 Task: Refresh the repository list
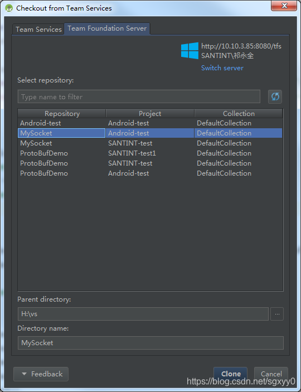[x=275, y=97]
